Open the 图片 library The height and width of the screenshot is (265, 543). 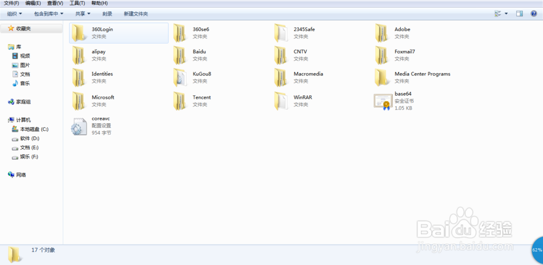point(25,65)
